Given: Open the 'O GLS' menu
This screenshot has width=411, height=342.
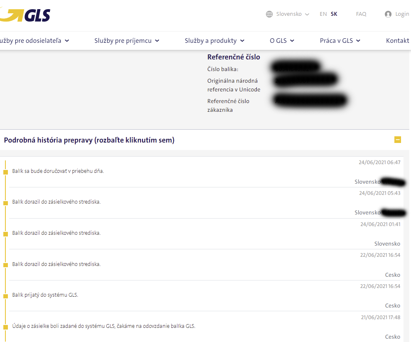Looking at the screenshot, I should coord(282,41).
